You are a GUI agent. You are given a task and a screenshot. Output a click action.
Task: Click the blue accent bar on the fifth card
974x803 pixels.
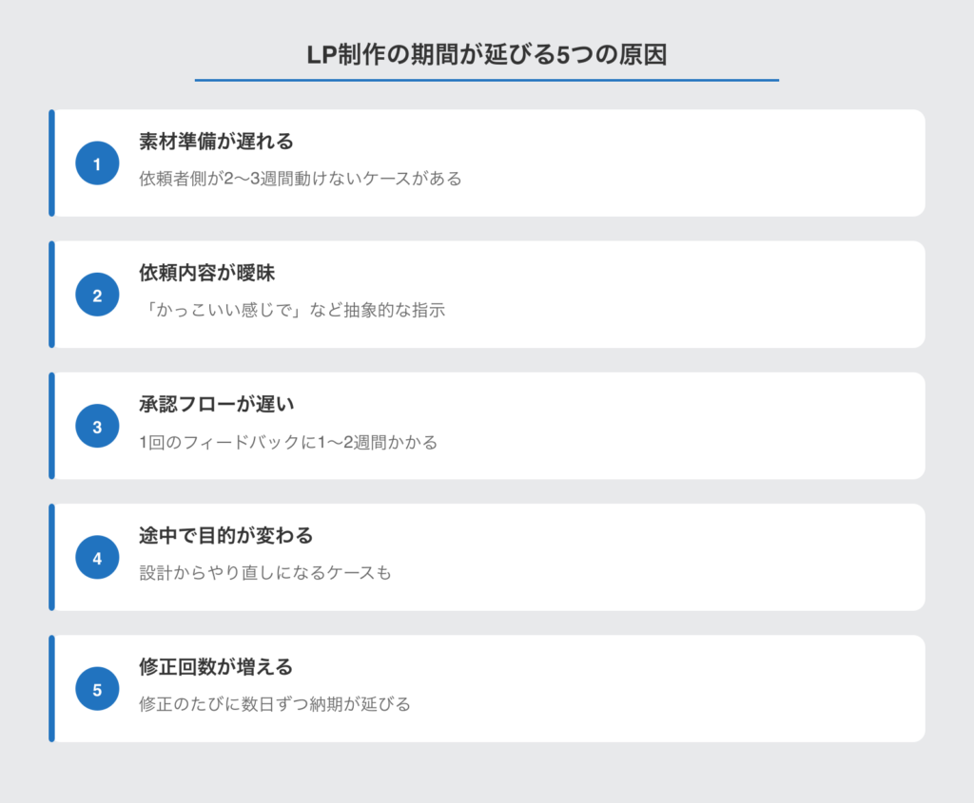pos(51,688)
